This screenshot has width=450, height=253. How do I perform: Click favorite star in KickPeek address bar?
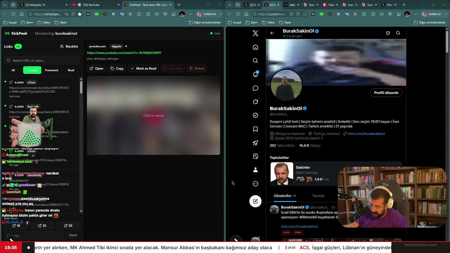pyautogui.click(x=80, y=14)
